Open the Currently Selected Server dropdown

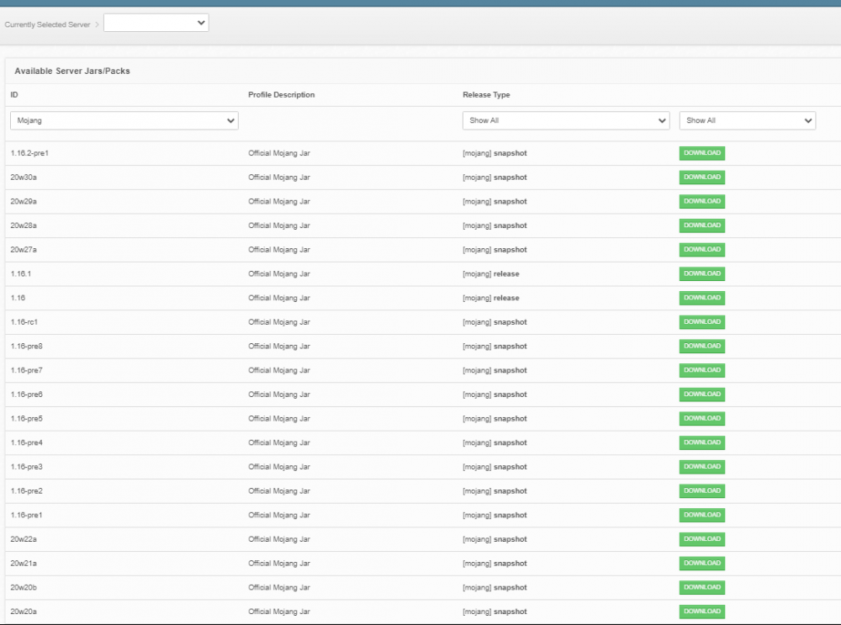(156, 23)
